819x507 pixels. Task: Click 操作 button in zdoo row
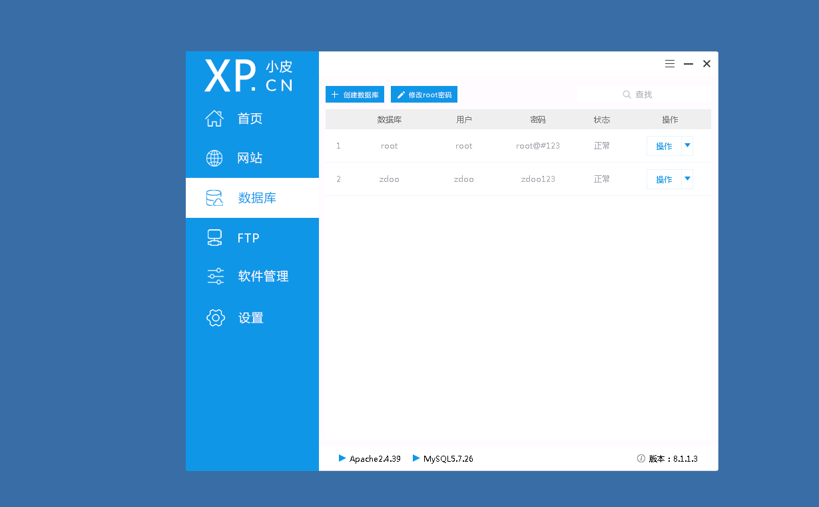pos(664,179)
